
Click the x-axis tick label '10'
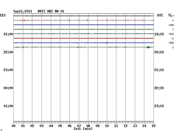pyautogui.click(x=107, y=126)
